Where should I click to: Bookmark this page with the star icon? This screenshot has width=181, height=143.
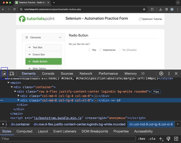[x=144, y=9]
